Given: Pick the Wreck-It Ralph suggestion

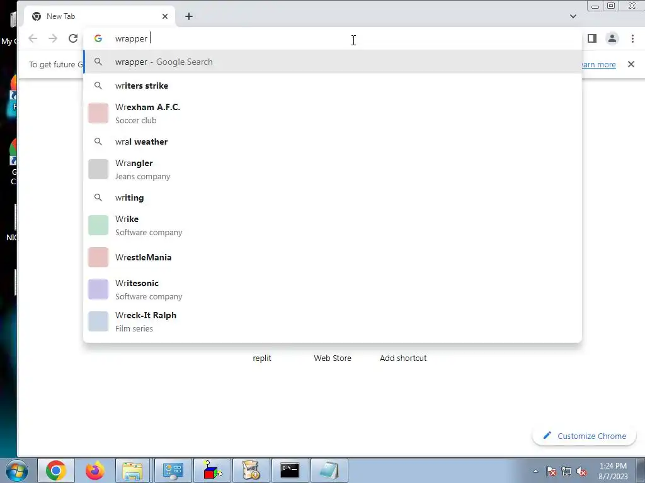Looking at the screenshot, I should (333, 321).
